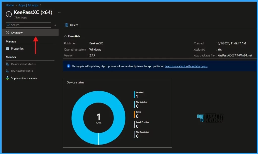Open Learn more about self-updating apps link
This screenshot has width=258, height=154.
point(186,66)
